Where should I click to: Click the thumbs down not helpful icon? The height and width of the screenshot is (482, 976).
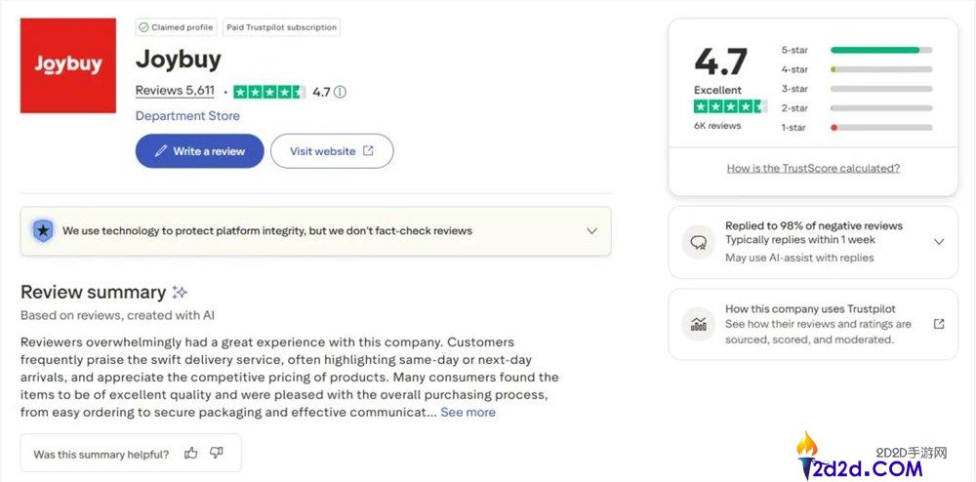217,453
